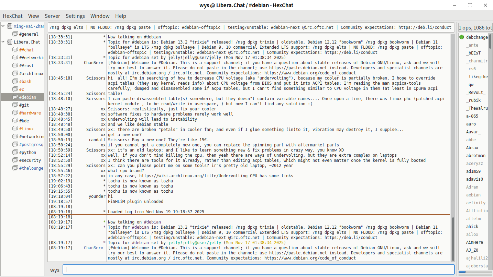Select user aefinity in the user list
This screenshot has width=493, height=277.
[476, 203]
